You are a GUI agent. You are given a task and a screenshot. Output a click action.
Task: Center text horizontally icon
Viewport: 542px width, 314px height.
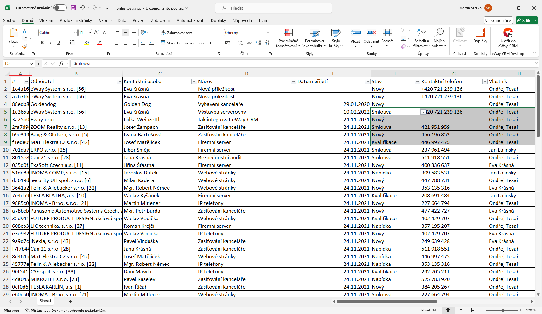pos(126,43)
